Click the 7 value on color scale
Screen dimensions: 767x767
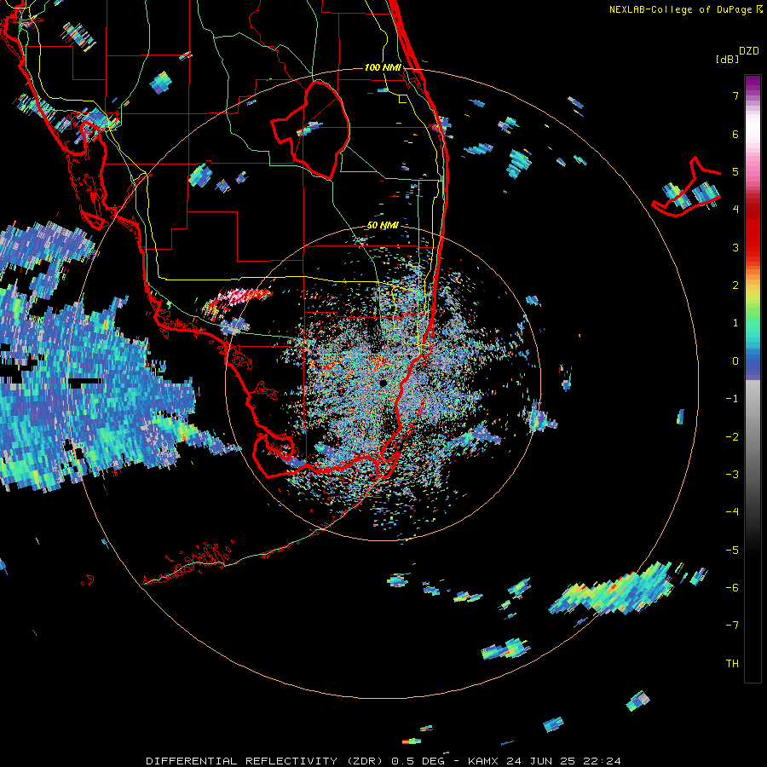coord(735,95)
